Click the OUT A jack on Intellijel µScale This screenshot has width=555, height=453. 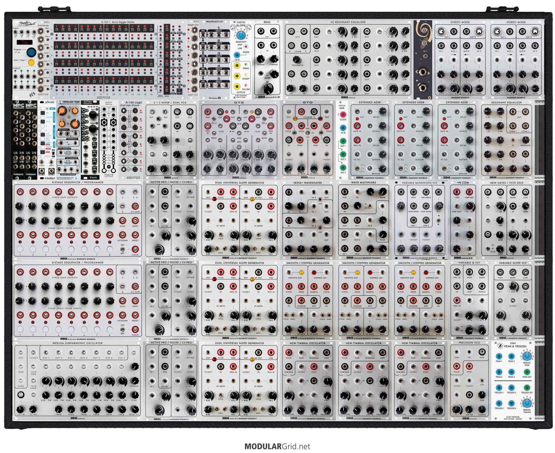pyautogui.click(x=42, y=171)
